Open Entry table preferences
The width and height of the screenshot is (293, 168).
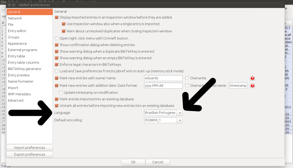[30, 56]
